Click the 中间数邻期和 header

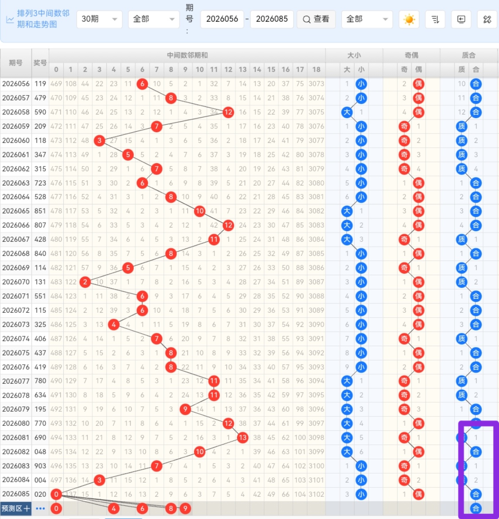click(x=187, y=55)
